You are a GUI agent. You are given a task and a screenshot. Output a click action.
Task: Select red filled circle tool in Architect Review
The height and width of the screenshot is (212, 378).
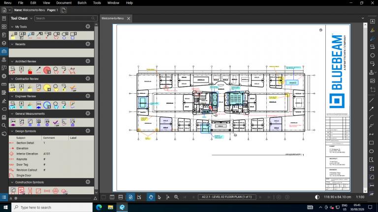47,70
